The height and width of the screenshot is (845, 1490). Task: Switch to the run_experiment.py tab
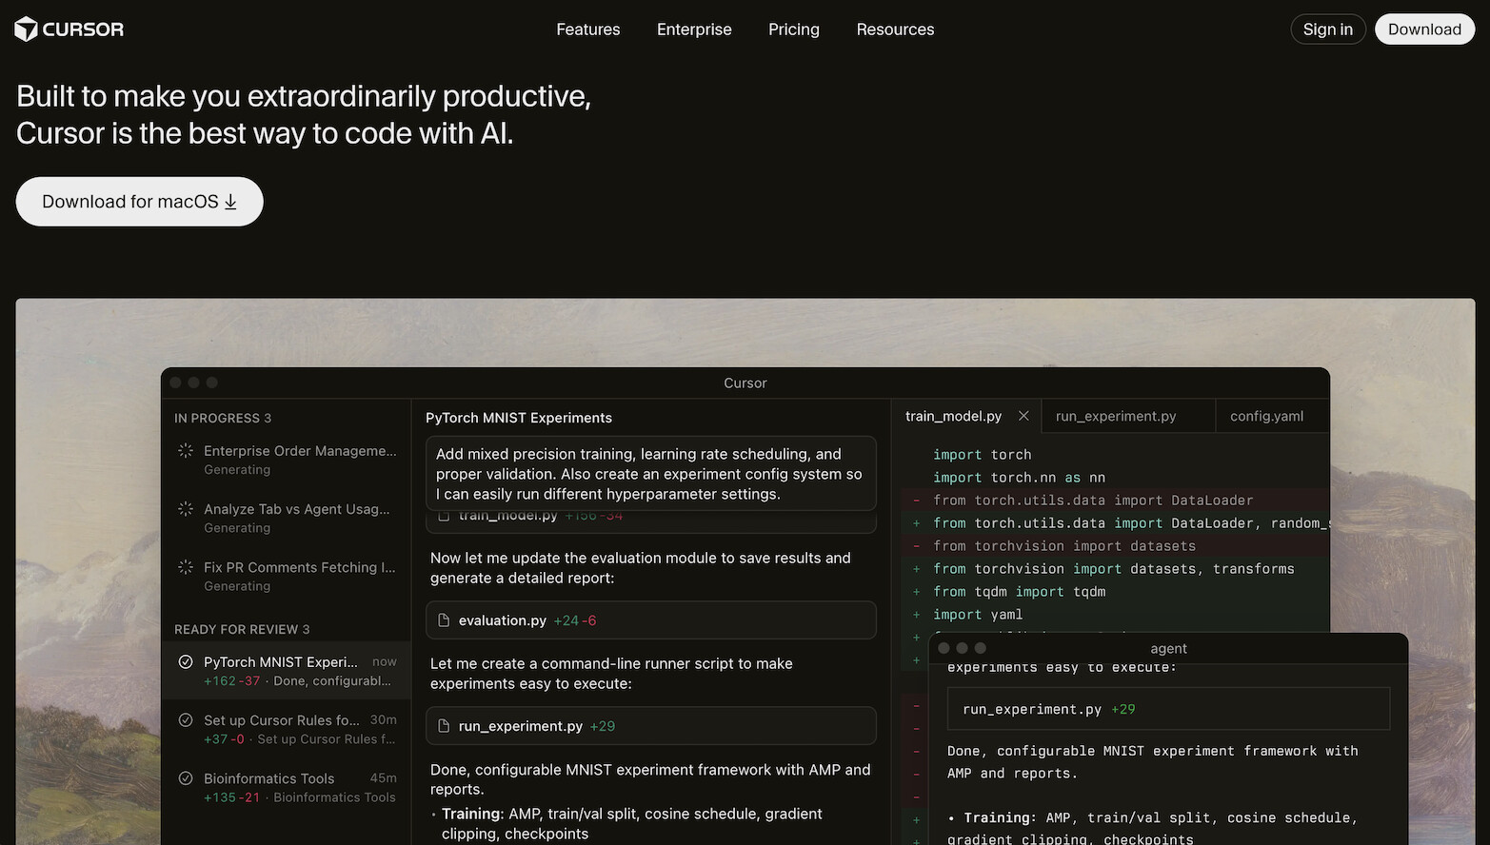[x=1115, y=416]
